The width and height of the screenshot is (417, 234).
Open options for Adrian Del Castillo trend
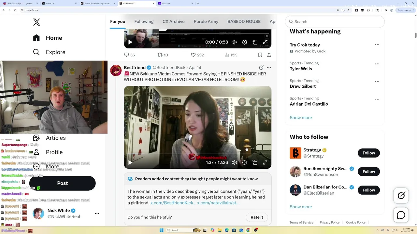click(x=377, y=99)
